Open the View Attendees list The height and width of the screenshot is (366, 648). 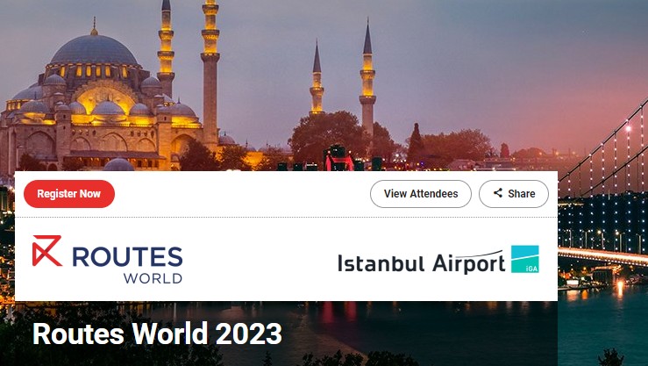pyautogui.click(x=421, y=194)
